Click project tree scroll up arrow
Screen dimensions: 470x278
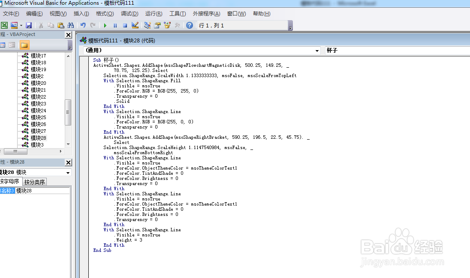click(68, 56)
